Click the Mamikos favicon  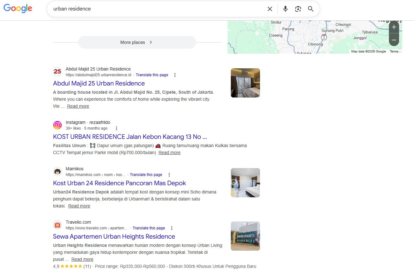pos(57,172)
